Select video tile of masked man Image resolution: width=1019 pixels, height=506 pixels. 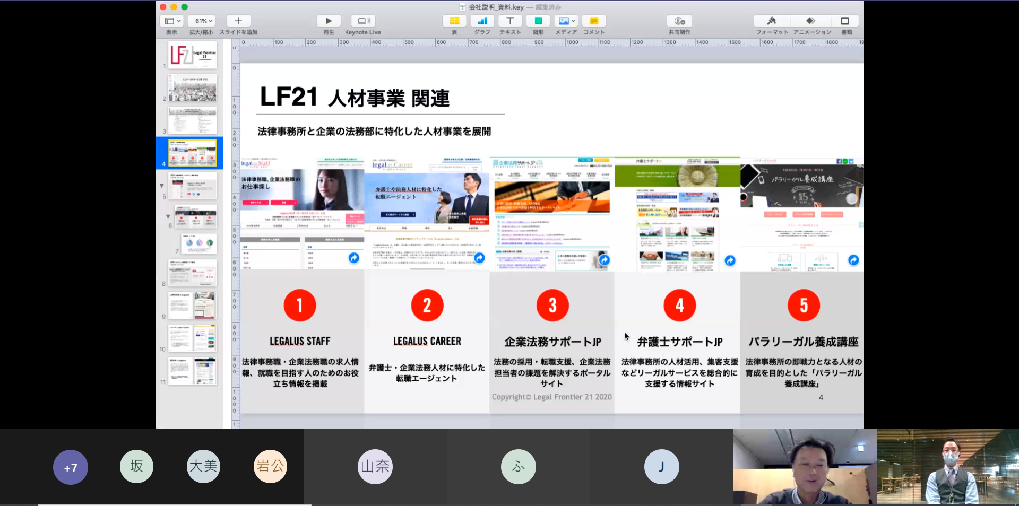(948, 467)
